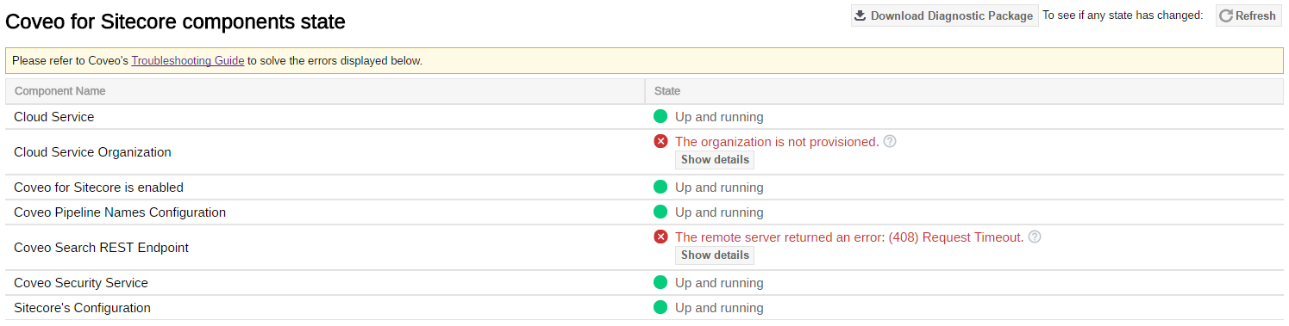Screen dimensions: 1289x326
Task: Click 'Up and running' for Sitecore's Configuration
Action: click(719, 308)
